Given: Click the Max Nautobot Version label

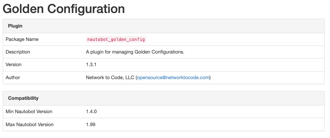Looking at the screenshot, I should pos(30,125).
